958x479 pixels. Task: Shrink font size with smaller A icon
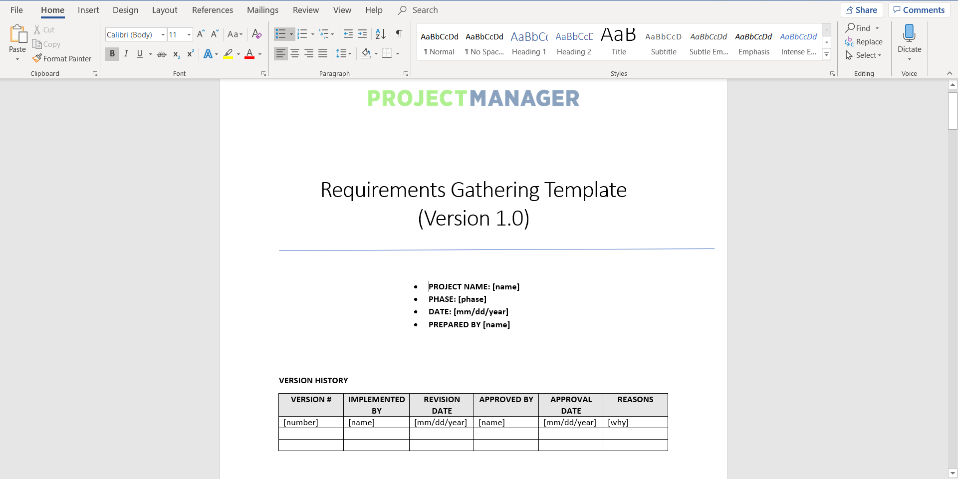(x=215, y=34)
